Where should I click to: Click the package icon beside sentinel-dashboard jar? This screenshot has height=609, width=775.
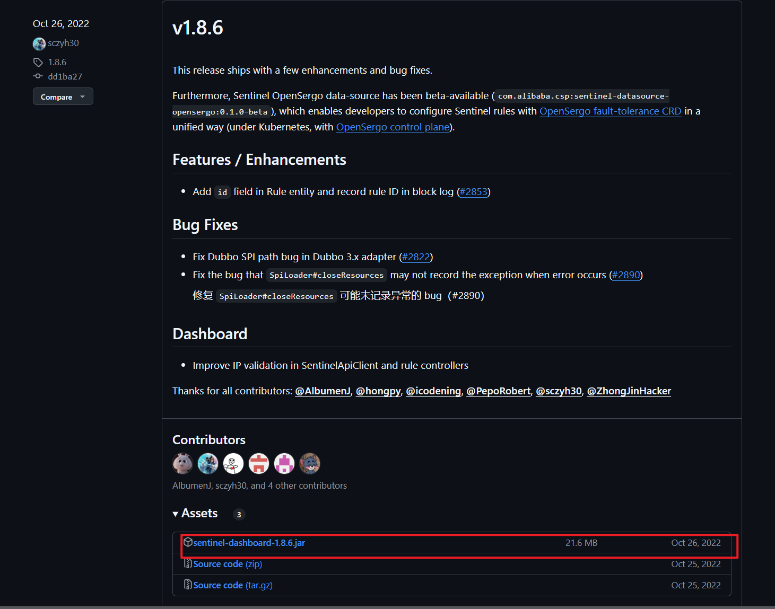coord(188,542)
